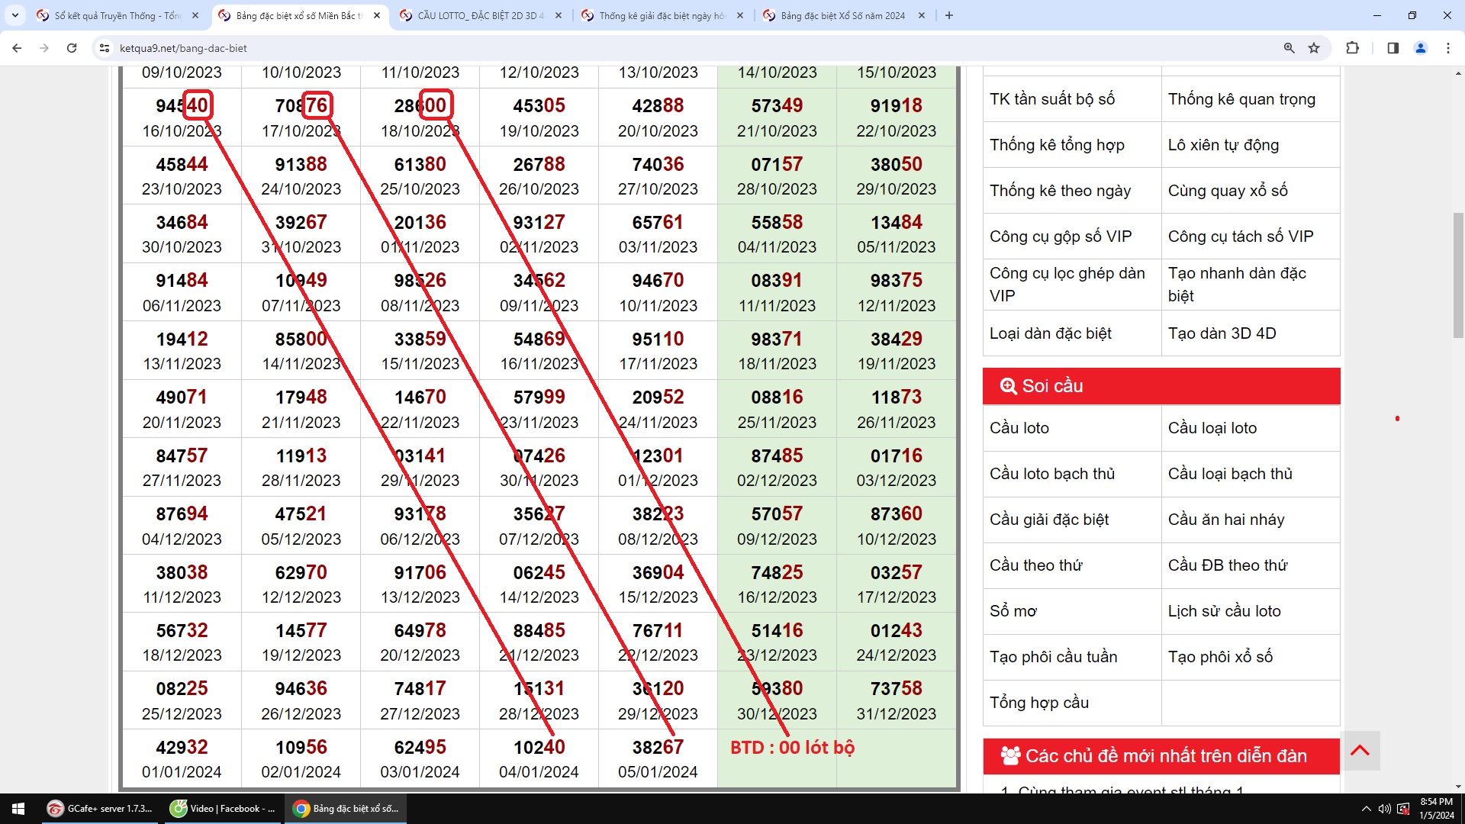Open the Thống kê tổng hợp link
This screenshot has width=1465, height=824.
(x=1057, y=145)
